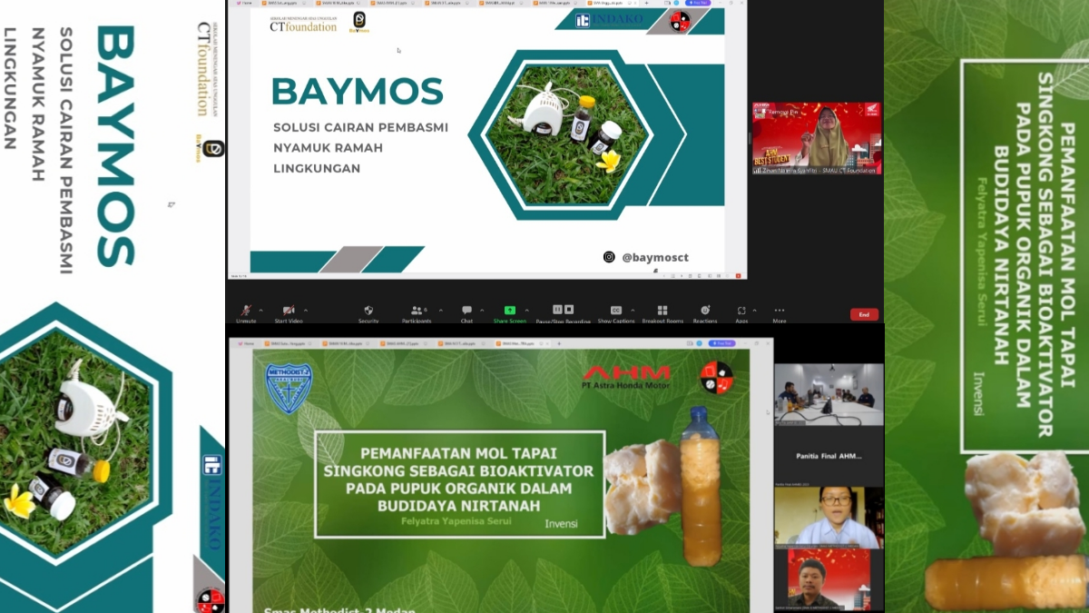Image resolution: width=1089 pixels, height=613 pixels.
Task: Click the @baymosct Instagram handle on slide
Action: [x=654, y=258]
